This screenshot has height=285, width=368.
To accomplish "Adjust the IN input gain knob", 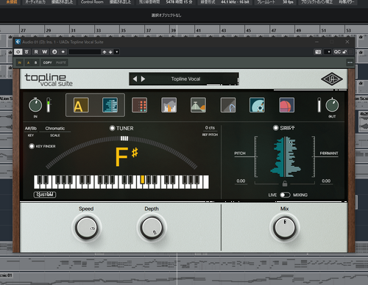I will [x=35, y=105].
